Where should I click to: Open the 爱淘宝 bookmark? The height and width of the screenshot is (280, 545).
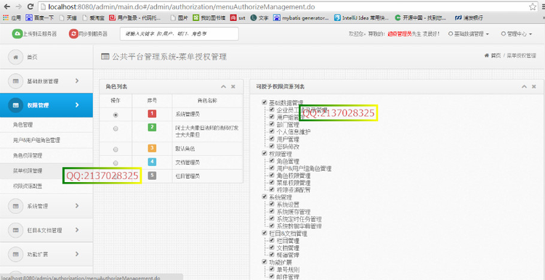click(93, 17)
